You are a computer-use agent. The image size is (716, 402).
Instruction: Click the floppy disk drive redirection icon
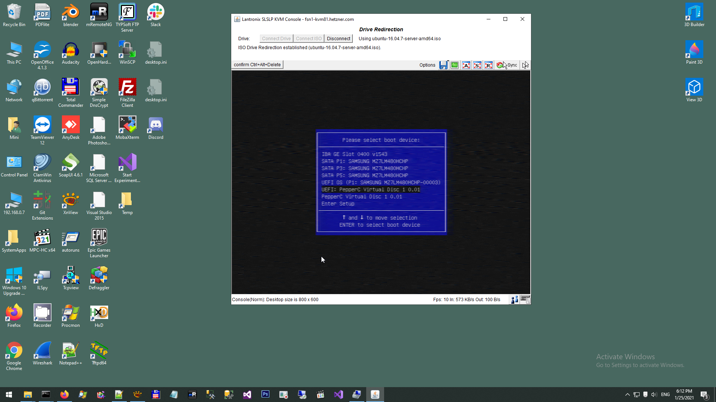pyautogui.click(x=443, y=65)
